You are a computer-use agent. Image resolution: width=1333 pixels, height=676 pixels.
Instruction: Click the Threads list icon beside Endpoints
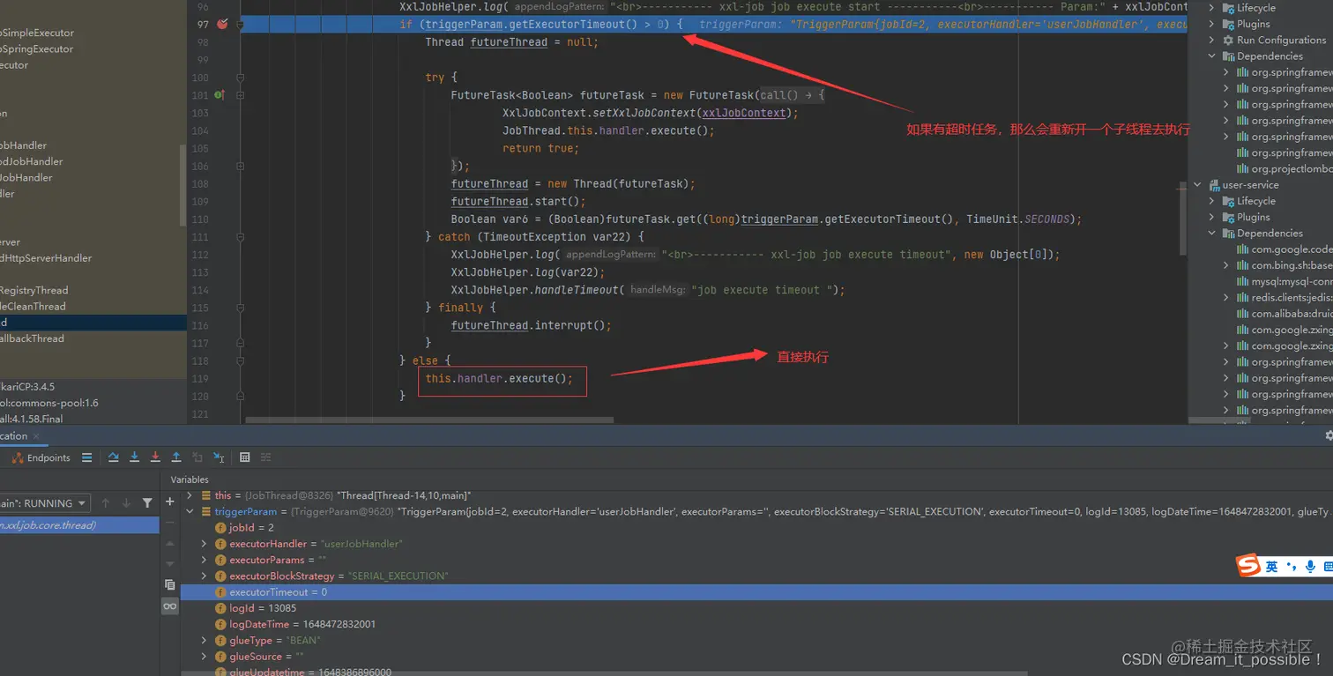coord(86,457)
